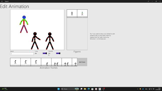This screenshot has height=91, width=162.
Task: Open Microsoft Edge from the taskbar
Action: (89, 89)
